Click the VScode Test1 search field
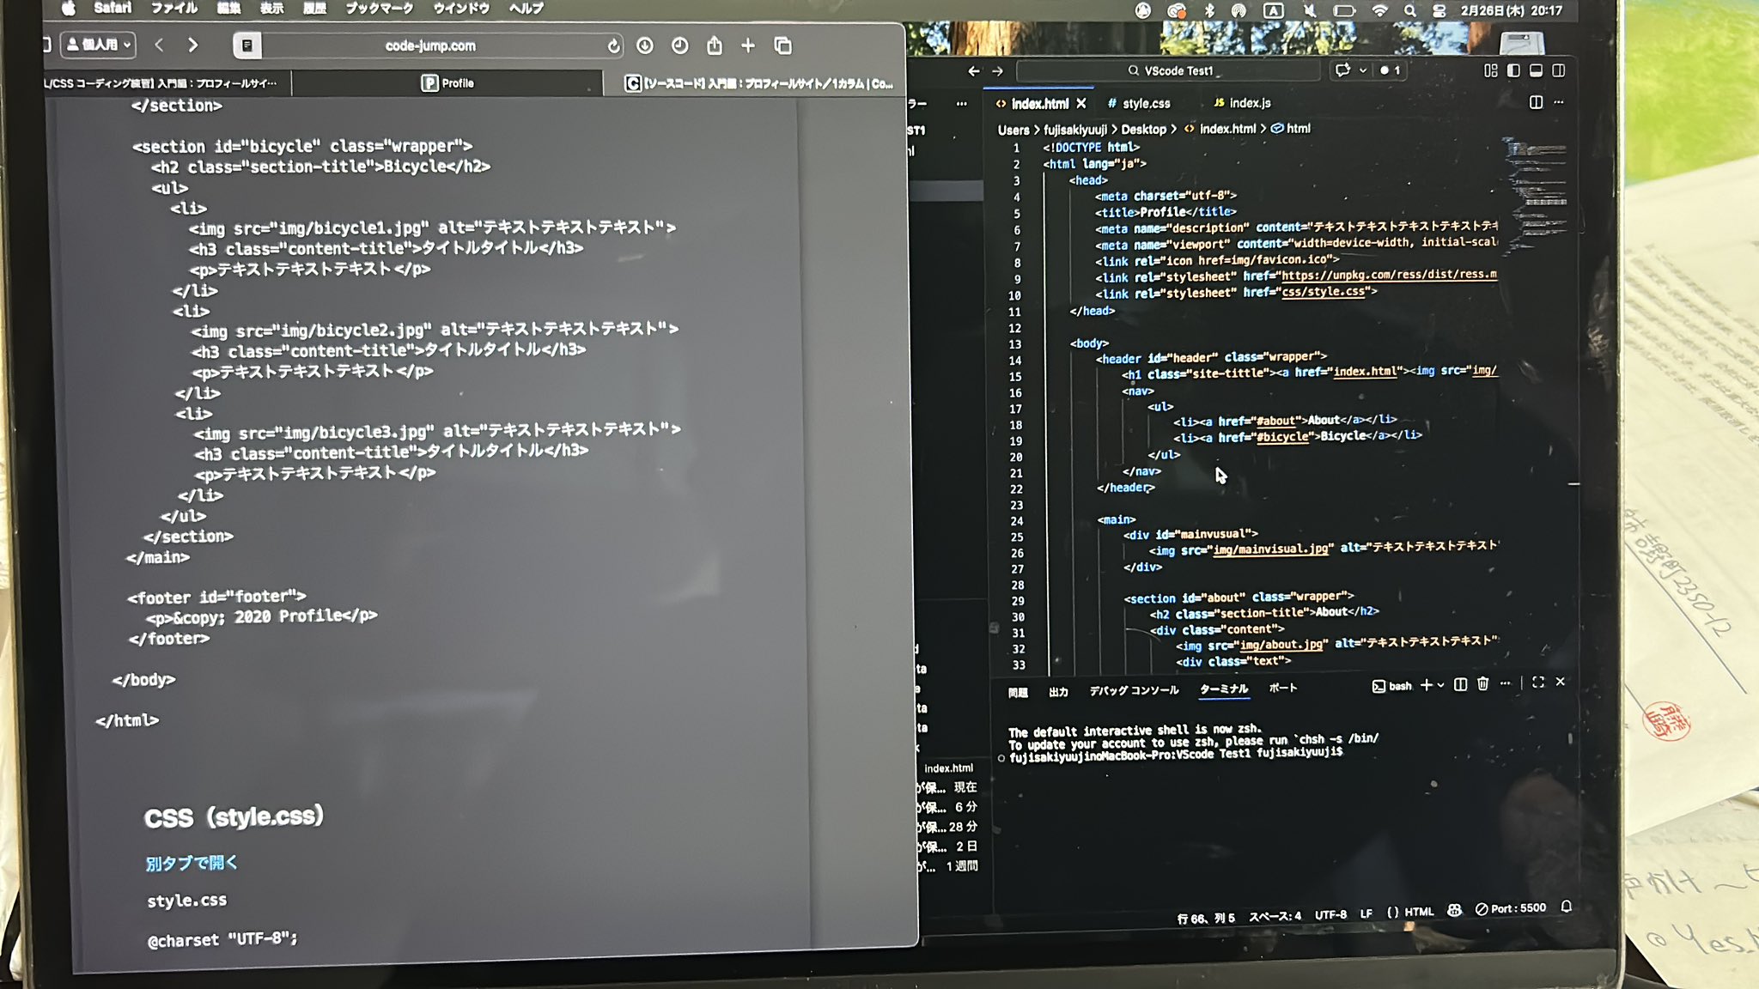This screenshot has height=989, width=1759. [x=1168, y=70]
